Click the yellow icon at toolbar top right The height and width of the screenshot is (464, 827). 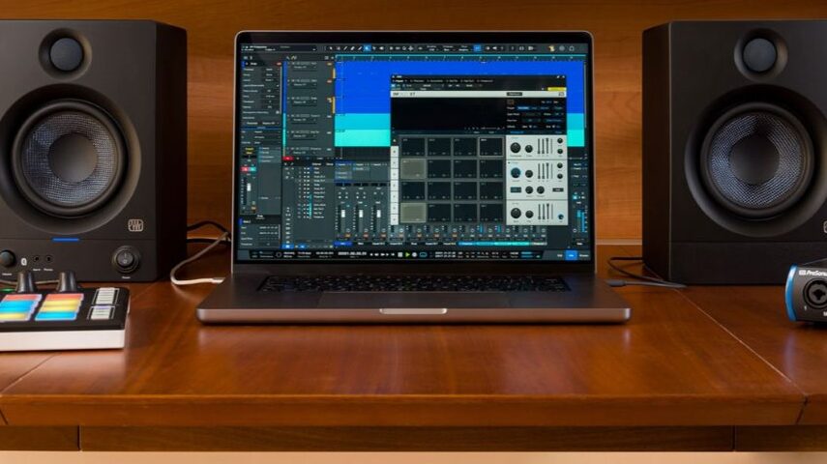[x=551, y=48]
